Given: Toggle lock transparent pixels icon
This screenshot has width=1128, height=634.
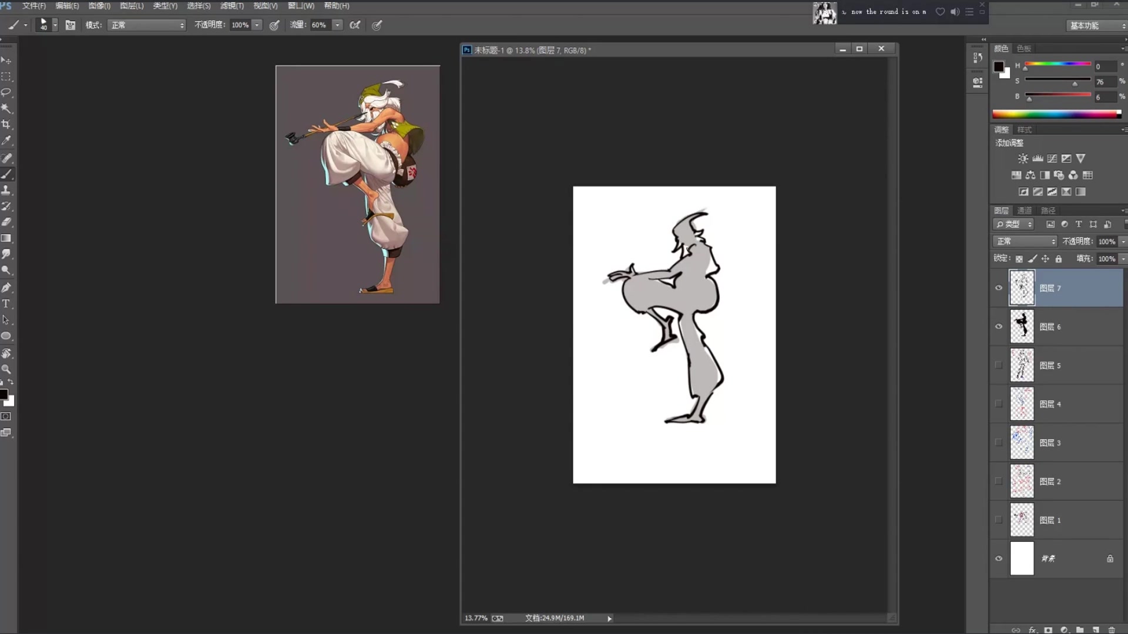Looking at the screenshot, I should [1019, 259].
